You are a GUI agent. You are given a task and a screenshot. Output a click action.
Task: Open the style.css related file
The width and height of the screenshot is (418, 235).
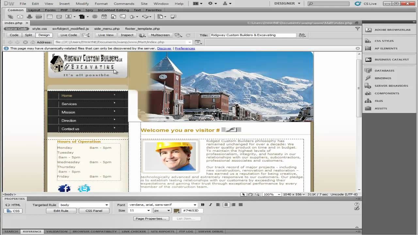tap(40, 29)
